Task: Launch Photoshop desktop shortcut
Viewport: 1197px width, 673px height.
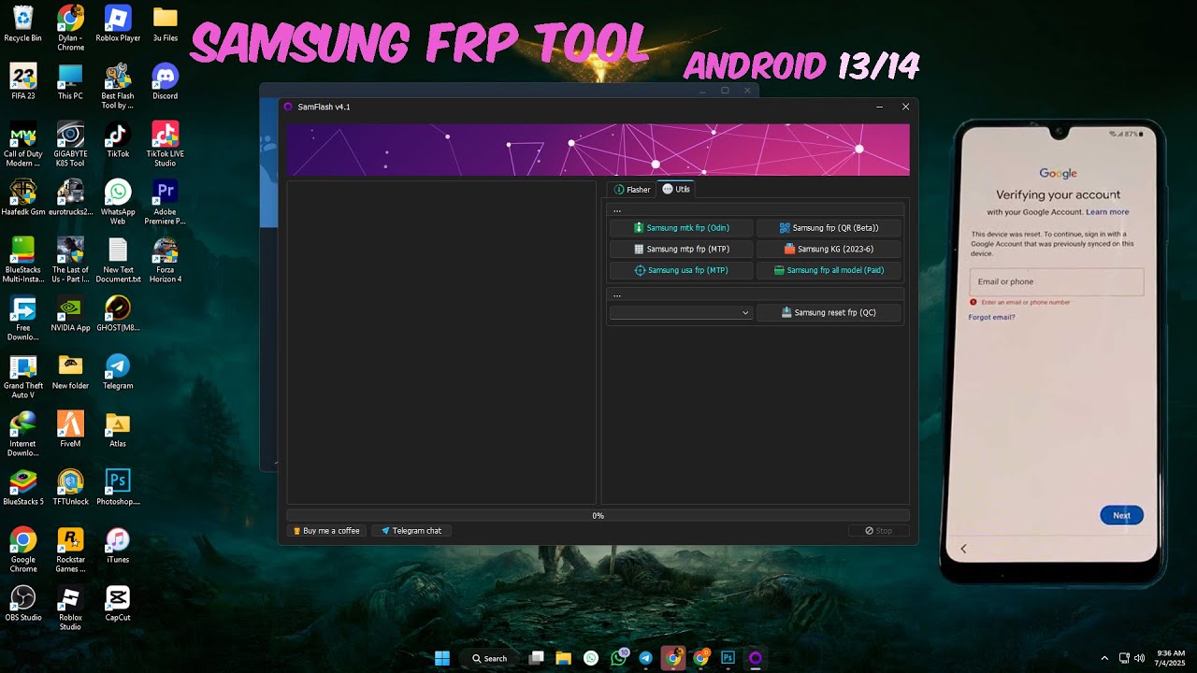Action: [x=118, y=488]
